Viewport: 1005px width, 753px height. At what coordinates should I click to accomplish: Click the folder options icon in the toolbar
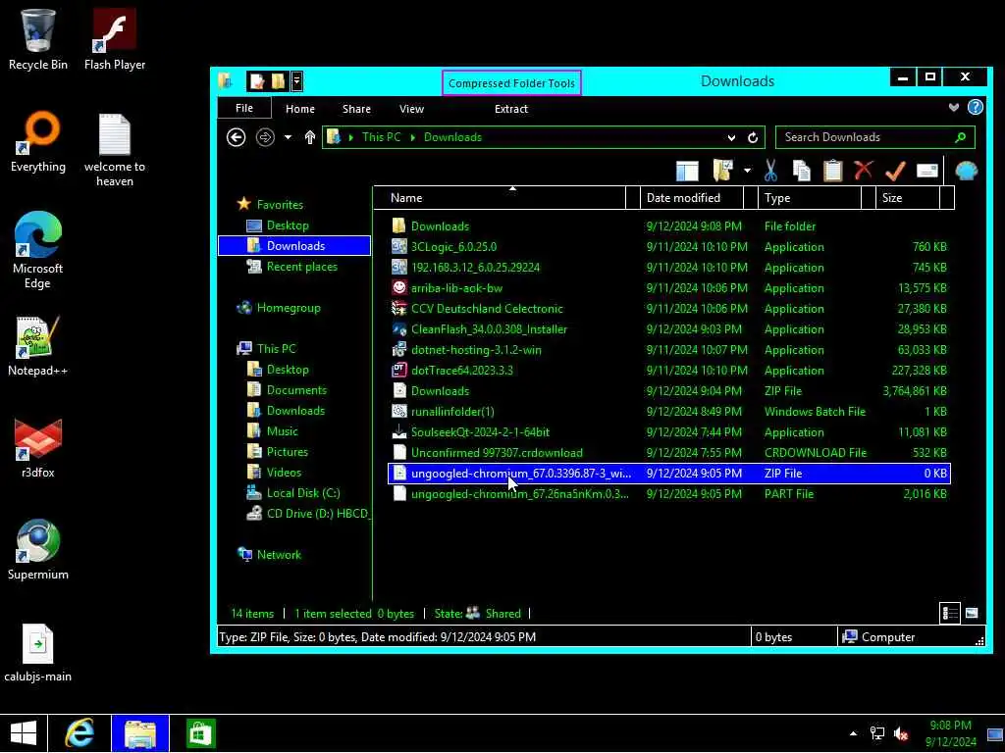coord(723,171)
